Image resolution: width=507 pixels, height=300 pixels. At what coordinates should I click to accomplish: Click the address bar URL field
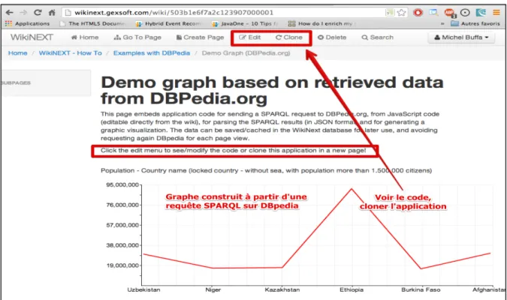(x=223, y=13)
